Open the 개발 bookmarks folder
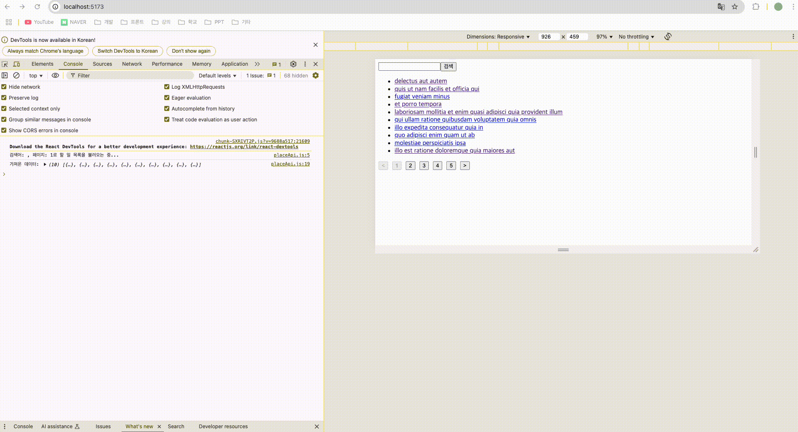Viewport: 798px width, 432px height. (104, 22)
